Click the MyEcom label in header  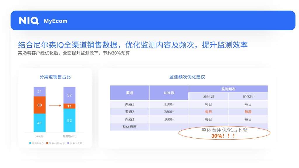(x=55, y=21)
